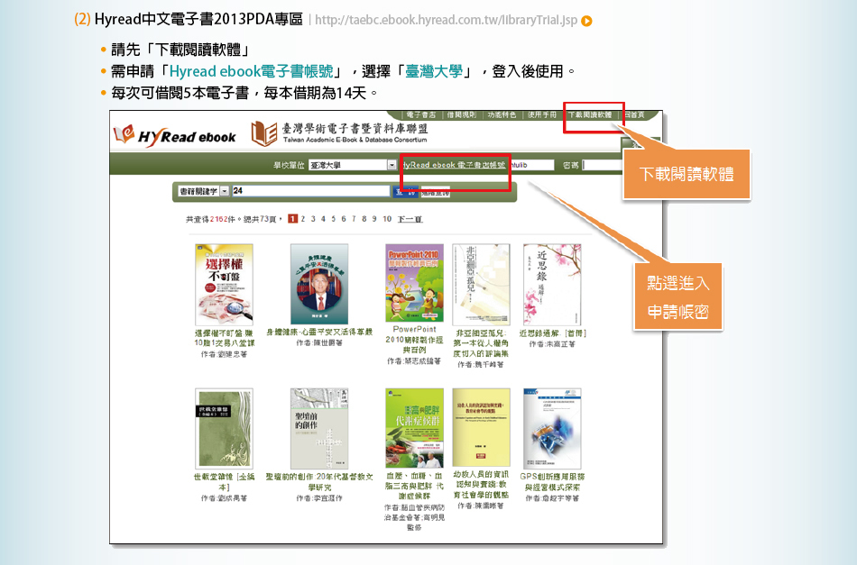The width and height of the screenshot is (857, 565).
Task: Open the 非亞細亞孤兒 book cover
Action: (481, 285)
